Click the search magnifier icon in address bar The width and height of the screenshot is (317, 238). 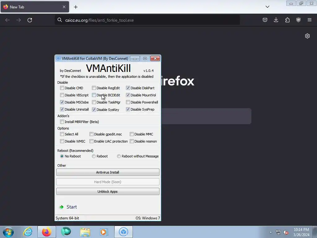click(60, 20)
